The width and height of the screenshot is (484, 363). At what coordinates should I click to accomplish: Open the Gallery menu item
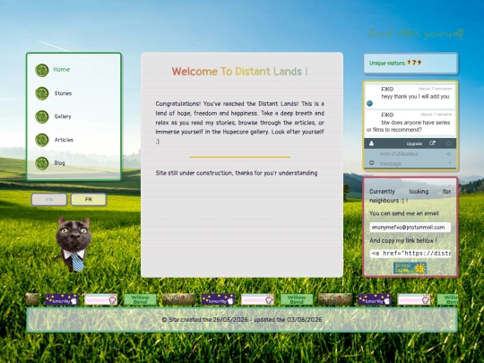pyautogui.click(x=63, y=117)
